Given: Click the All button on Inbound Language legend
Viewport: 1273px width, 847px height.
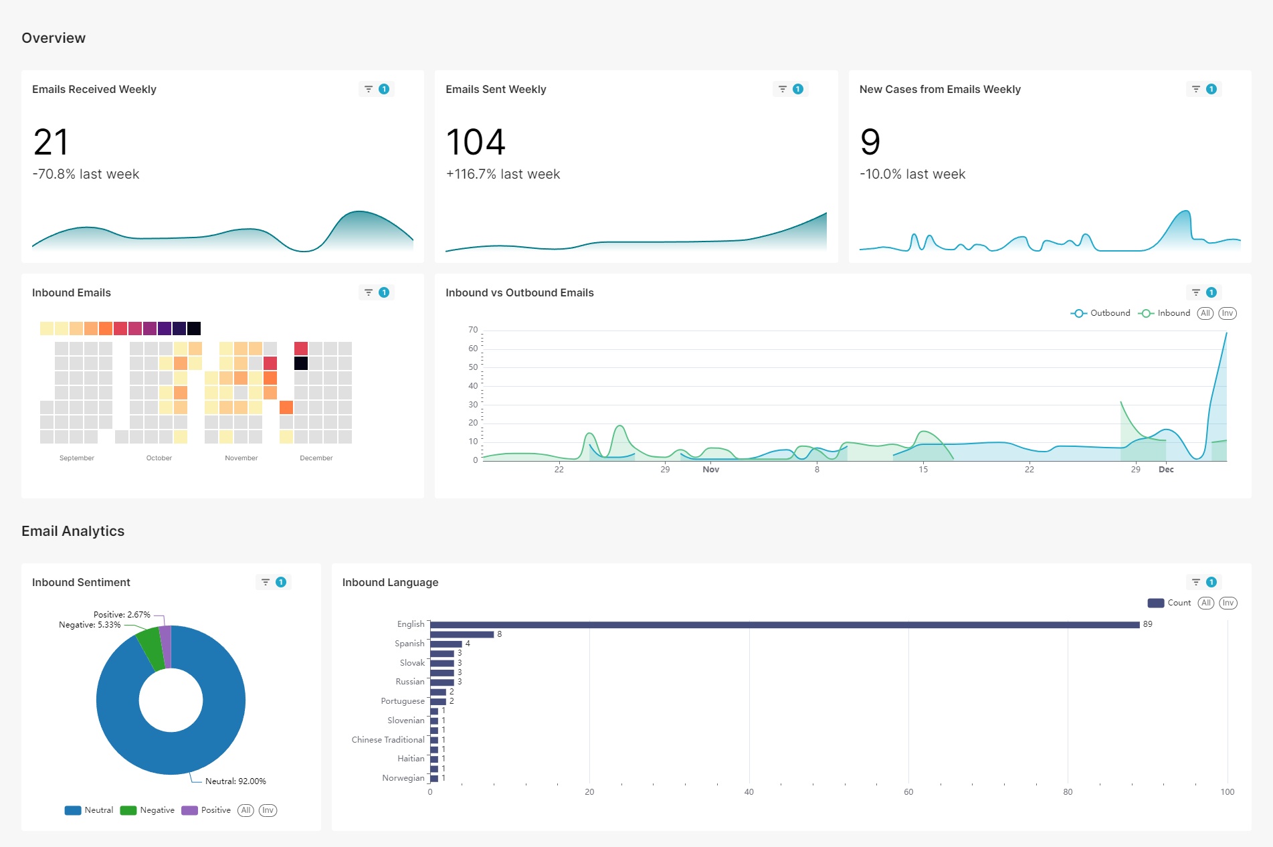Looking at the screenshot, I should (1205, 602).
